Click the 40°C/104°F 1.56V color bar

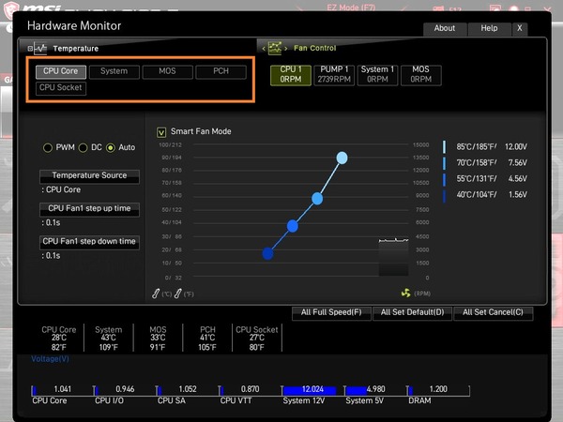point(445,195)
